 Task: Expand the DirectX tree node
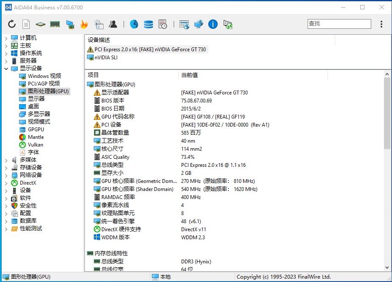6,183
